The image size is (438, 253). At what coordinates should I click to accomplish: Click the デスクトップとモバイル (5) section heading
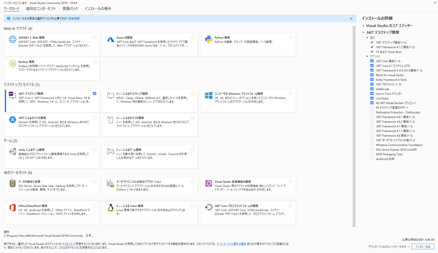point(21,84)
